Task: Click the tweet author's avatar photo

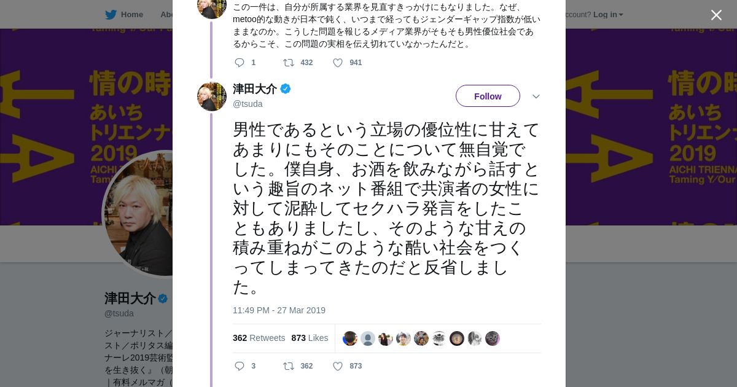Action: click(212, 96)
